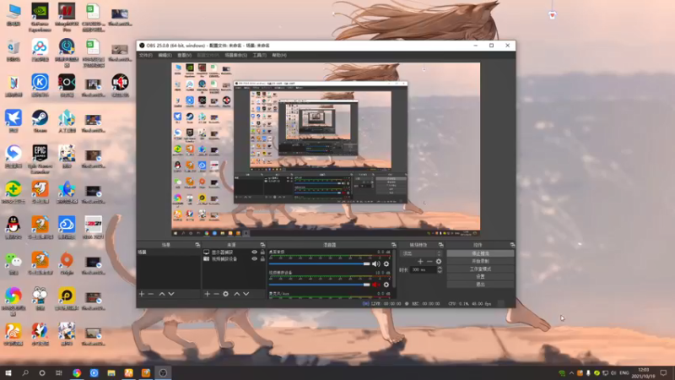Adjust the desktop audio volume slider
This screenshot has height=380, width=675.
click(x=320, y=263)
